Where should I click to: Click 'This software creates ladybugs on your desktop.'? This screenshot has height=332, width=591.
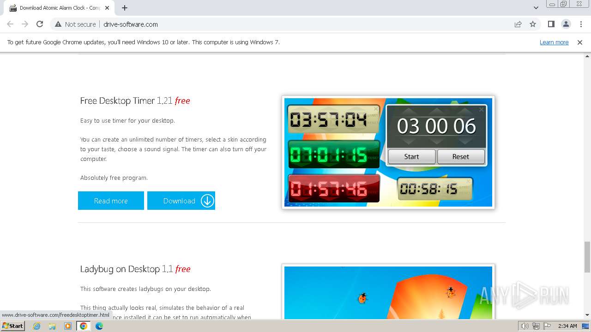coord(145,289)
